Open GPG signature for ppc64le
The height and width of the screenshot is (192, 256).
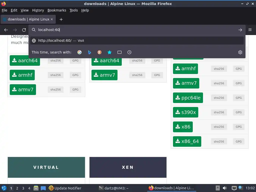click(x=239, y=98)
